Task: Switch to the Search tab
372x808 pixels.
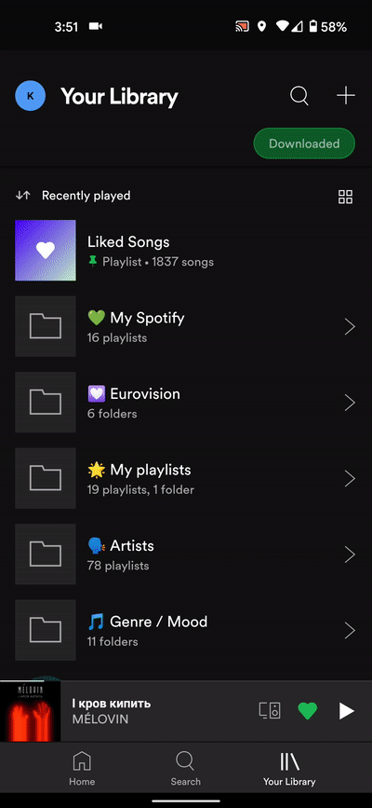Action: coord(185,768)
